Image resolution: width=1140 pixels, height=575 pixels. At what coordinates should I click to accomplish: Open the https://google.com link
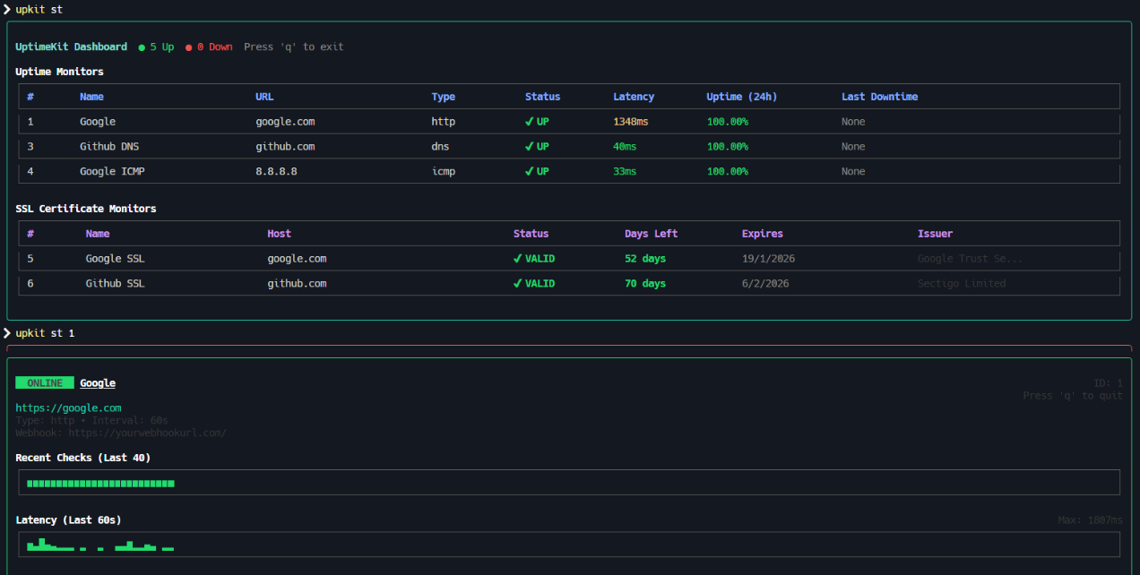tap(67, 408)
